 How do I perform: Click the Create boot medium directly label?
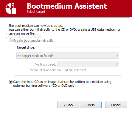click(x=34, y=41)
